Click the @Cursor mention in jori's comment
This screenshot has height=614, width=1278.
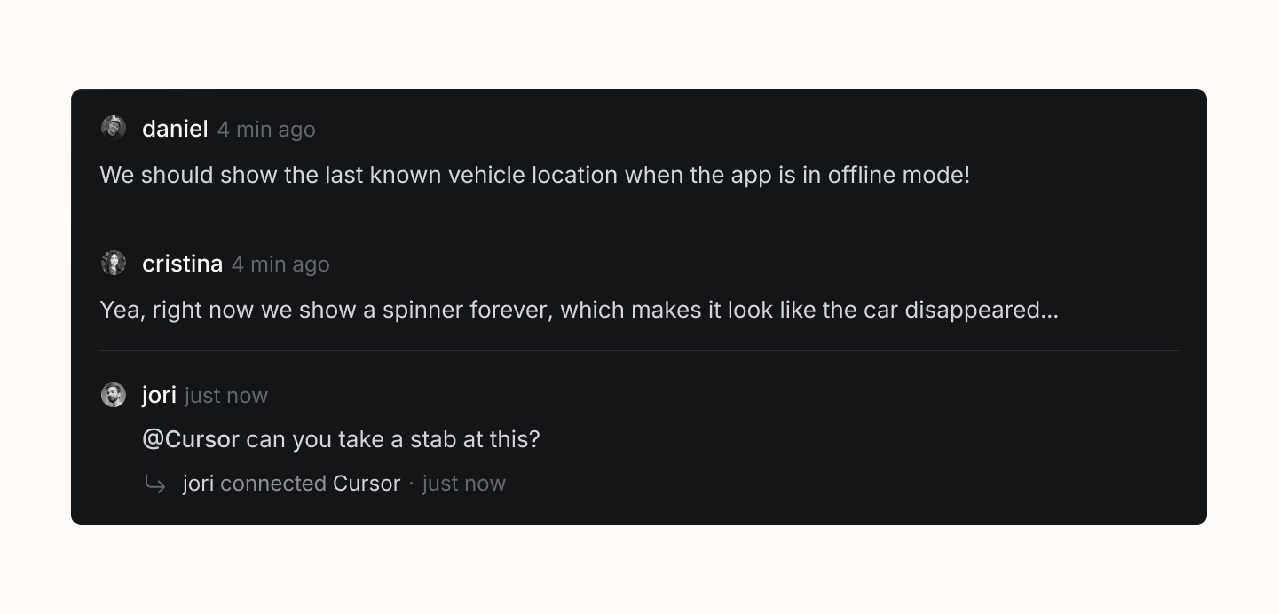click(x=191, y=439)
